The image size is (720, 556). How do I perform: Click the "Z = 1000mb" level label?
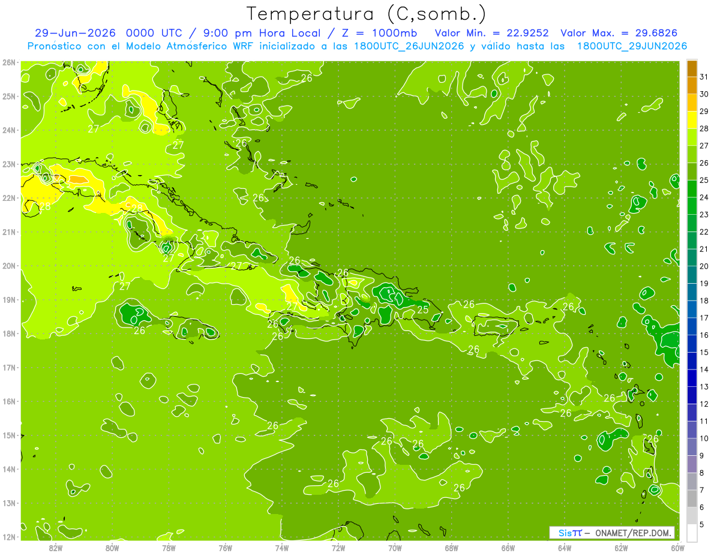380,33
